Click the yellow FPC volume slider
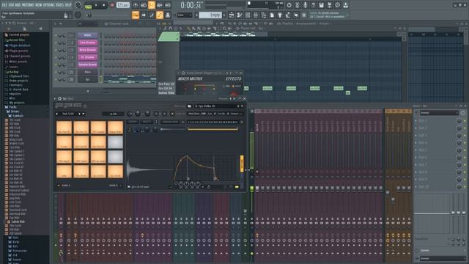This screenshot has width=469, height=264. point(242,164)
